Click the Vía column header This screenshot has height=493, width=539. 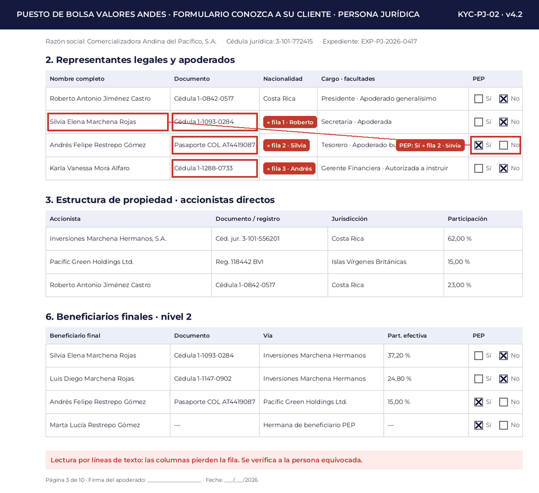(268, 336)
